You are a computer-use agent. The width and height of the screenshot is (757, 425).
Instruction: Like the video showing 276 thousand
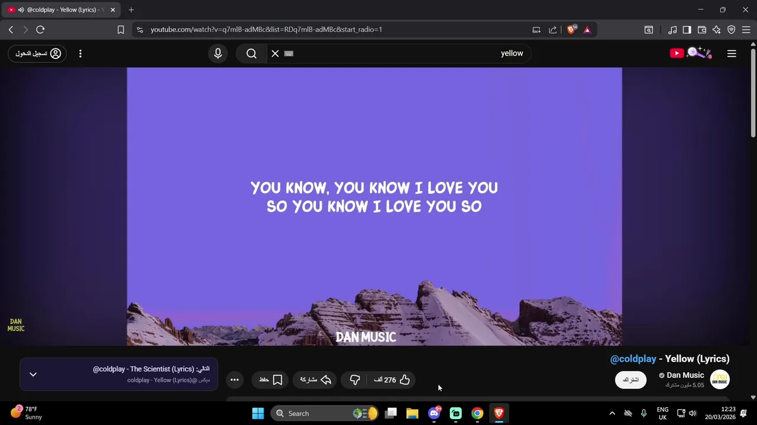pos(392,380)
